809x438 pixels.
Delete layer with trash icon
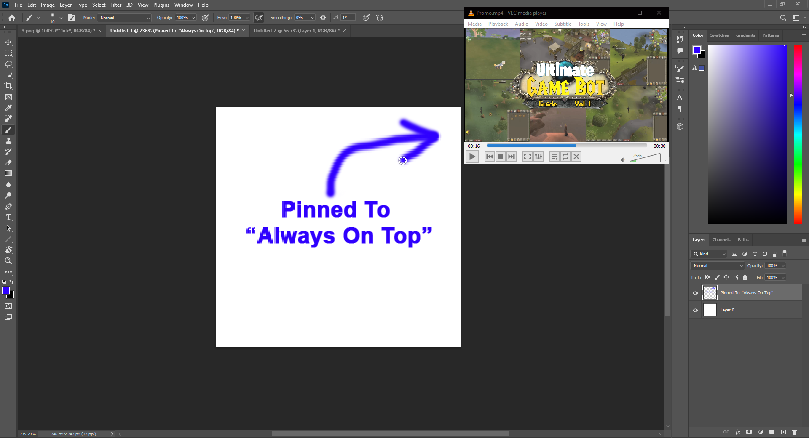(794, 432)
